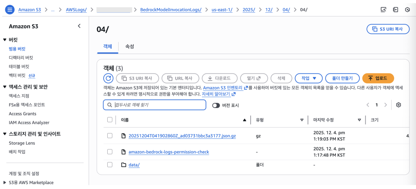Collapse the 스토리지 관리 및 인사이트 section

[x=4, y=134]
